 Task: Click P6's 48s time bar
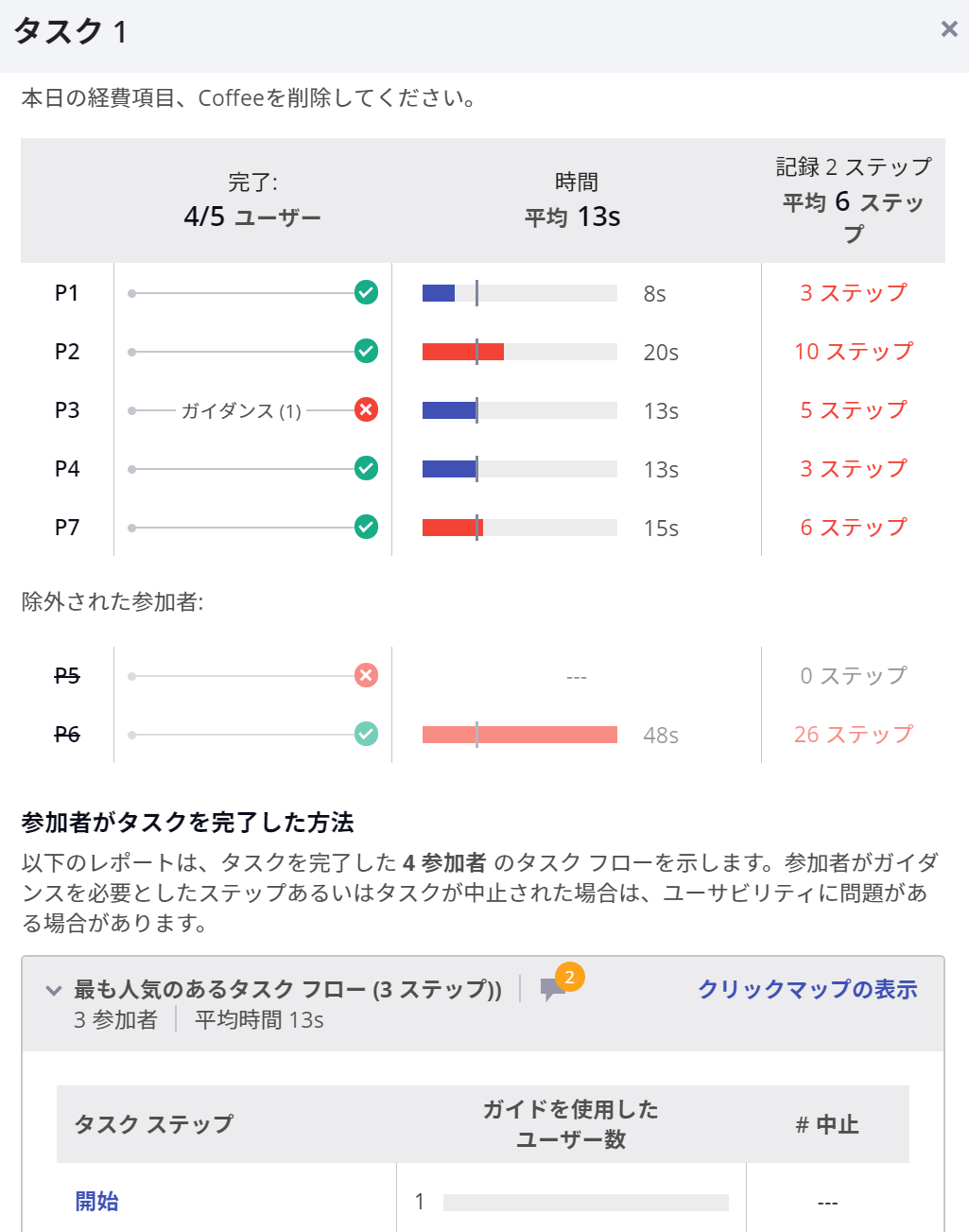click(x=519, y=735)
